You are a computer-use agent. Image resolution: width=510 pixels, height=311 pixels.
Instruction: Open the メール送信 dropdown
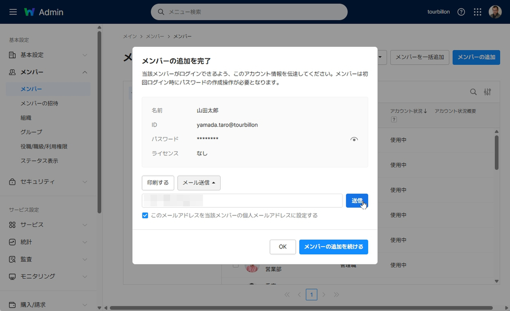pyautogui.click(x=199, y=183)
